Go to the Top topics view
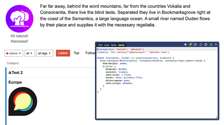This screenshot has height=125, width=224. click(x=76, y=53)
